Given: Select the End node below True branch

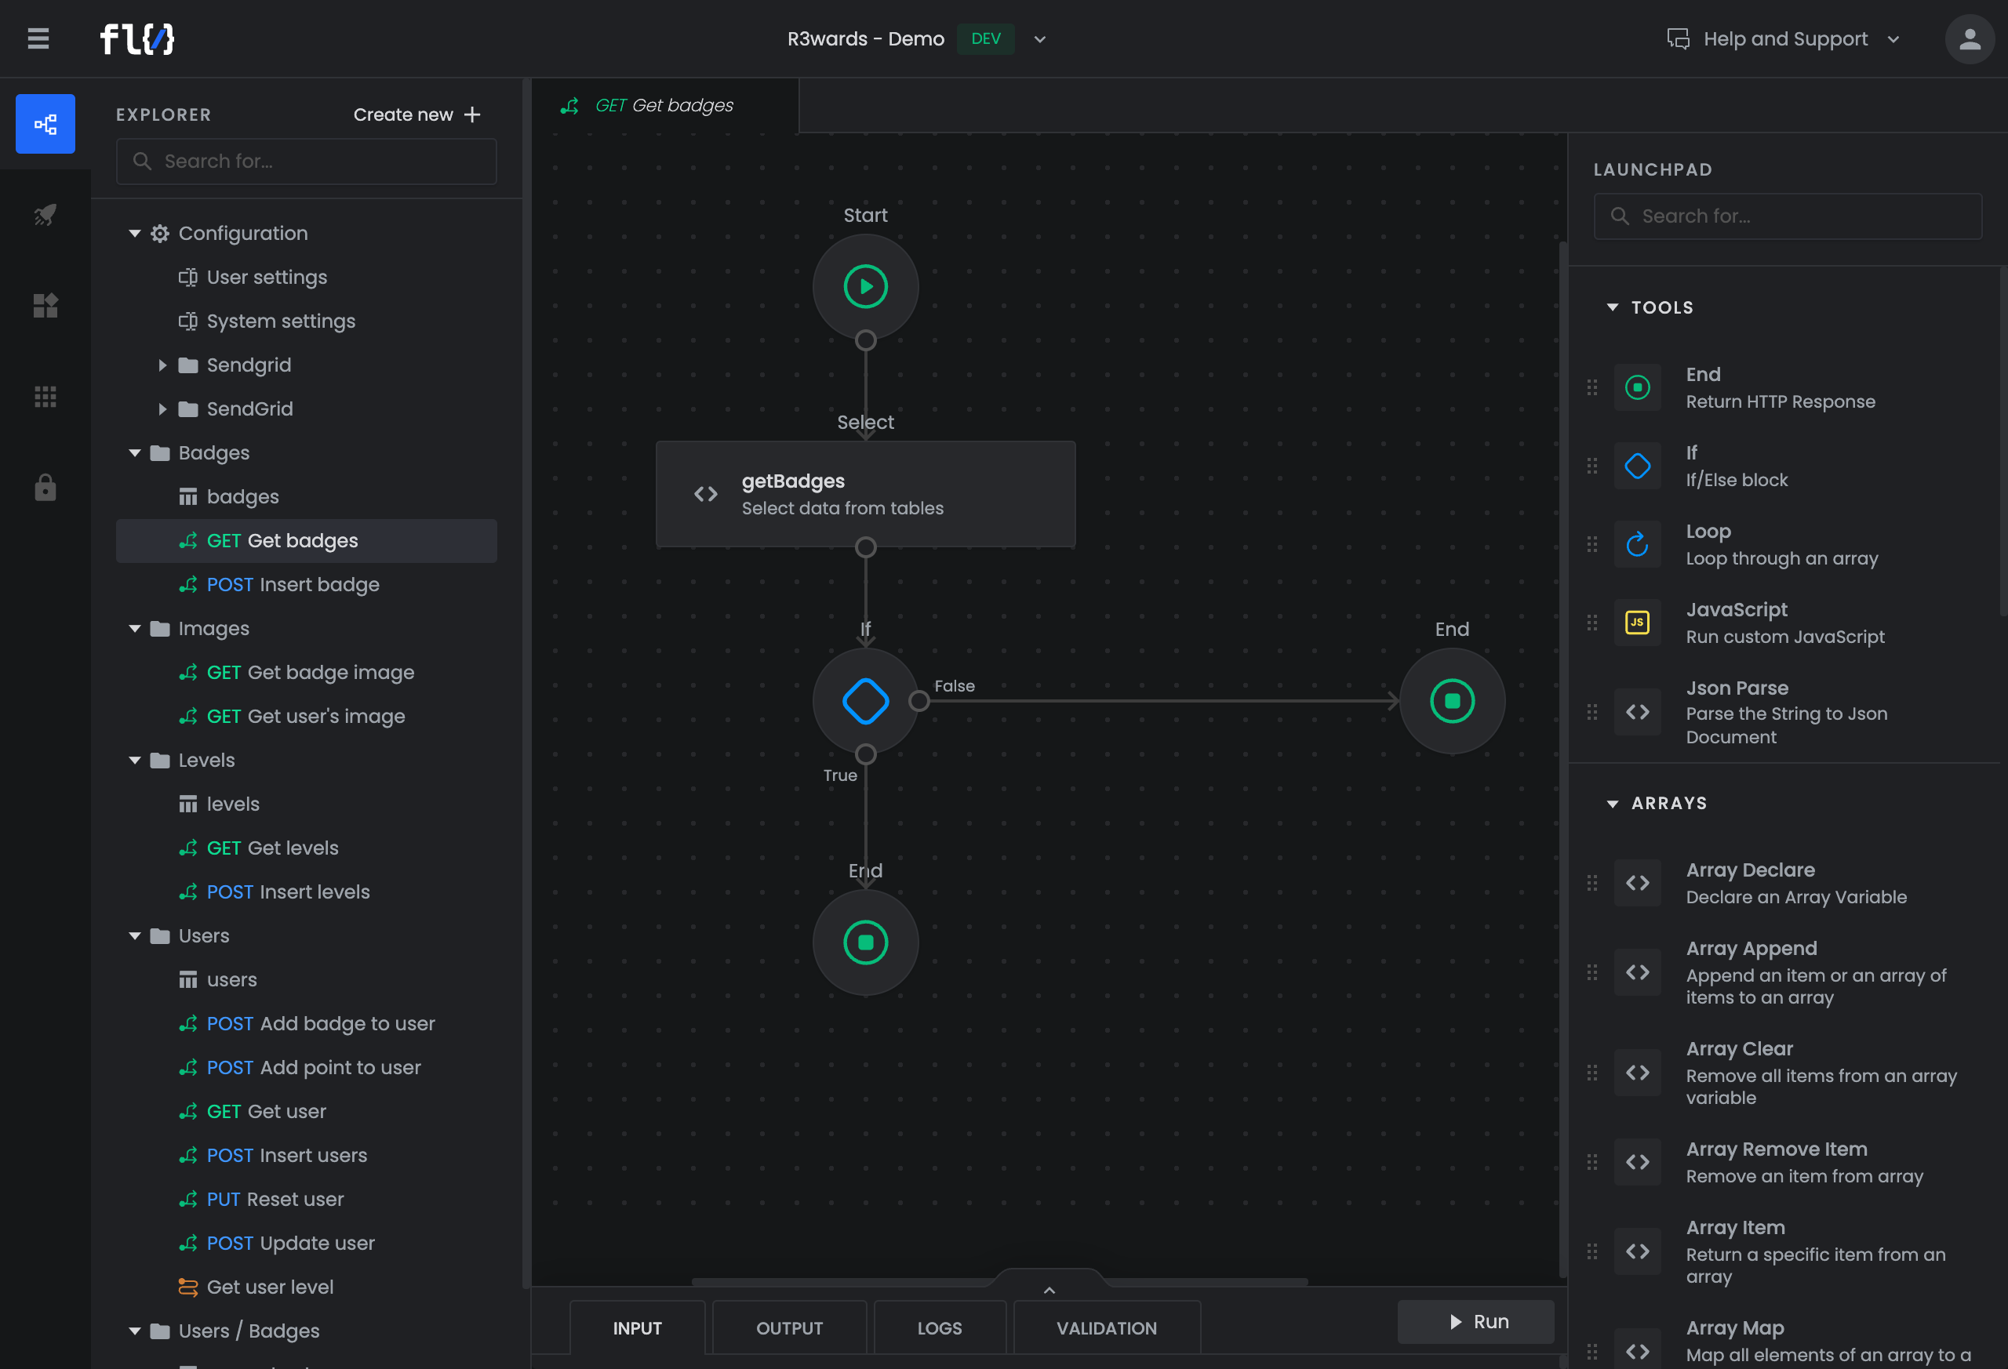Looking at the screenshot, I should 865,942.
